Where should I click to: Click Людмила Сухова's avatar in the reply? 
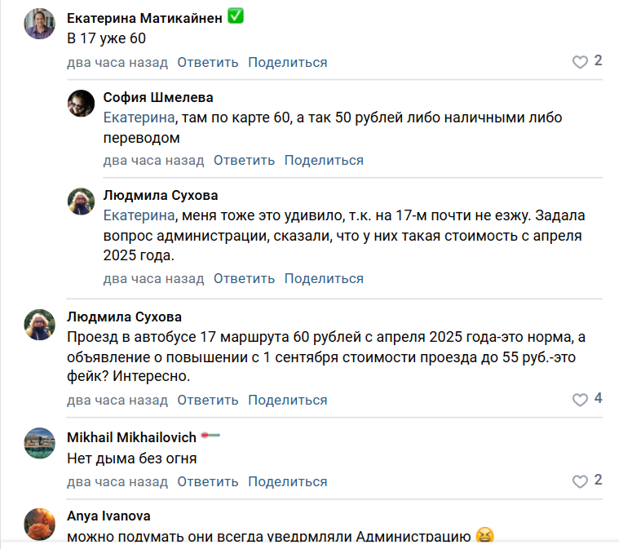81,201
